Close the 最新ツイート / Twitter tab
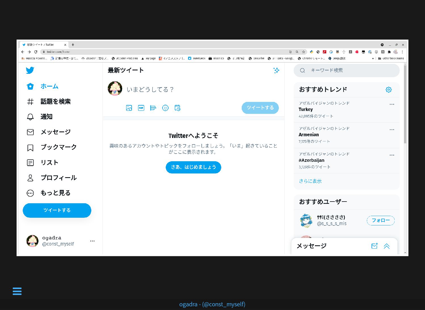 [65, 45]
